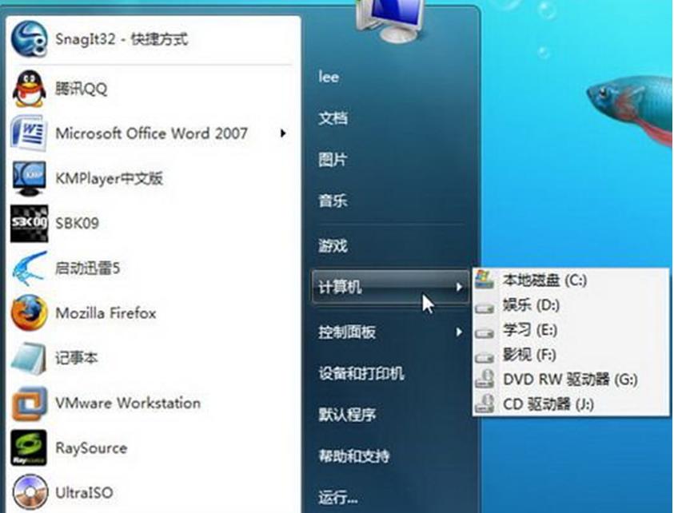This screenshot has width=674, height=513.
Task: Launch UltraISO from its disc icon
Action: point(29,492)
